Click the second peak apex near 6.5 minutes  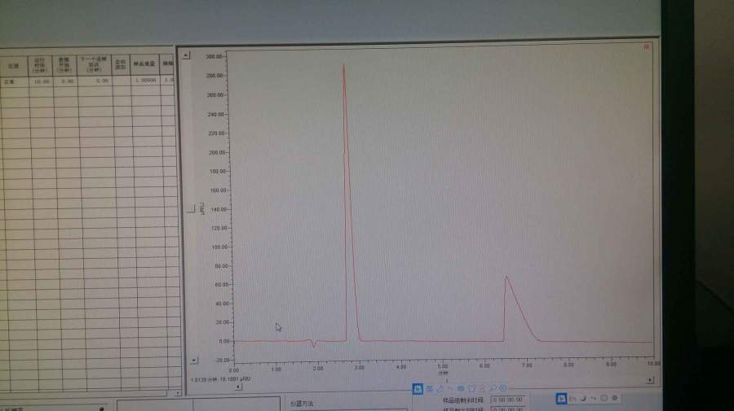coord(506,278)
